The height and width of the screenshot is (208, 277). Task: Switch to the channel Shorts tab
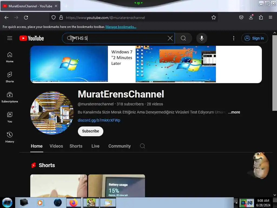click(x=76, y=146)
